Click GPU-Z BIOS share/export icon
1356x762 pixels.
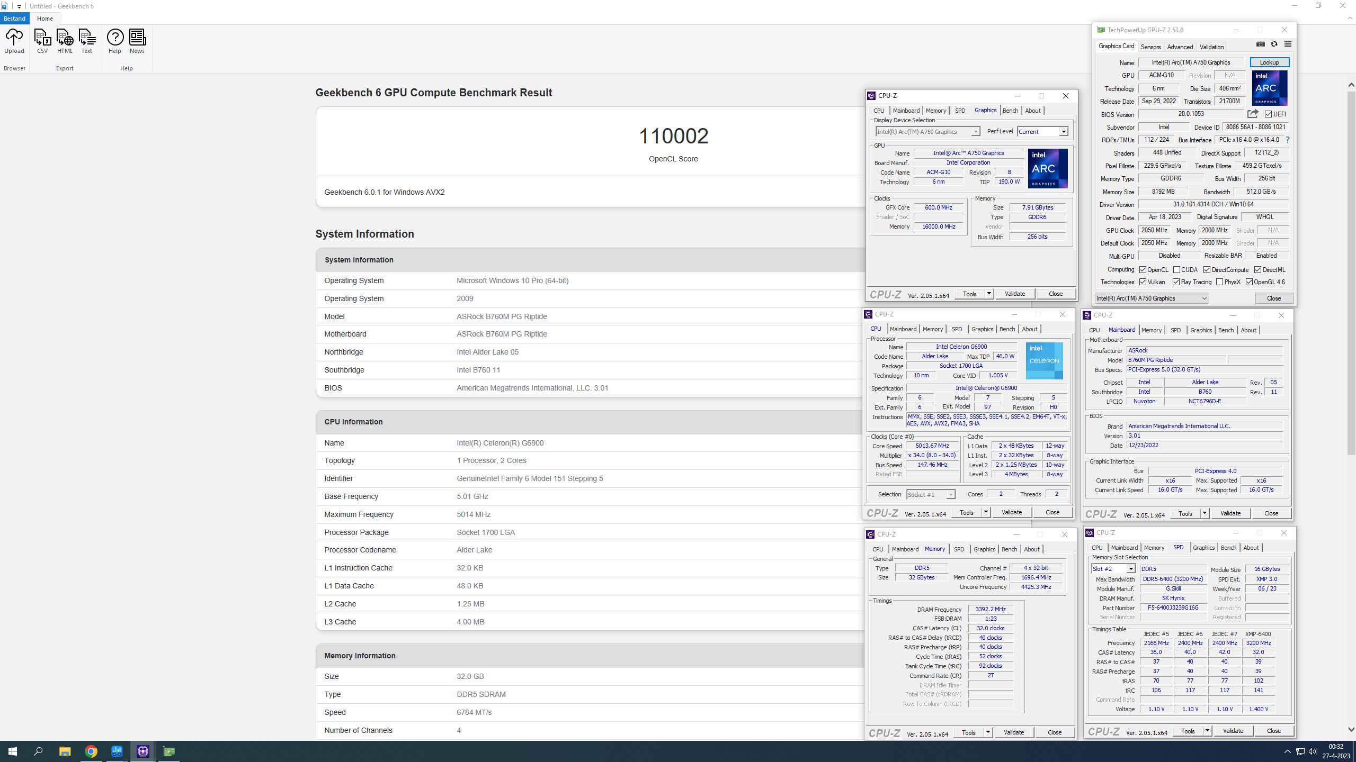point(1253,114)
